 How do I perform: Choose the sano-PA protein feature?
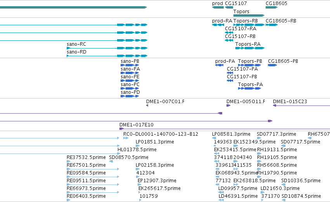tap(130, 73)
